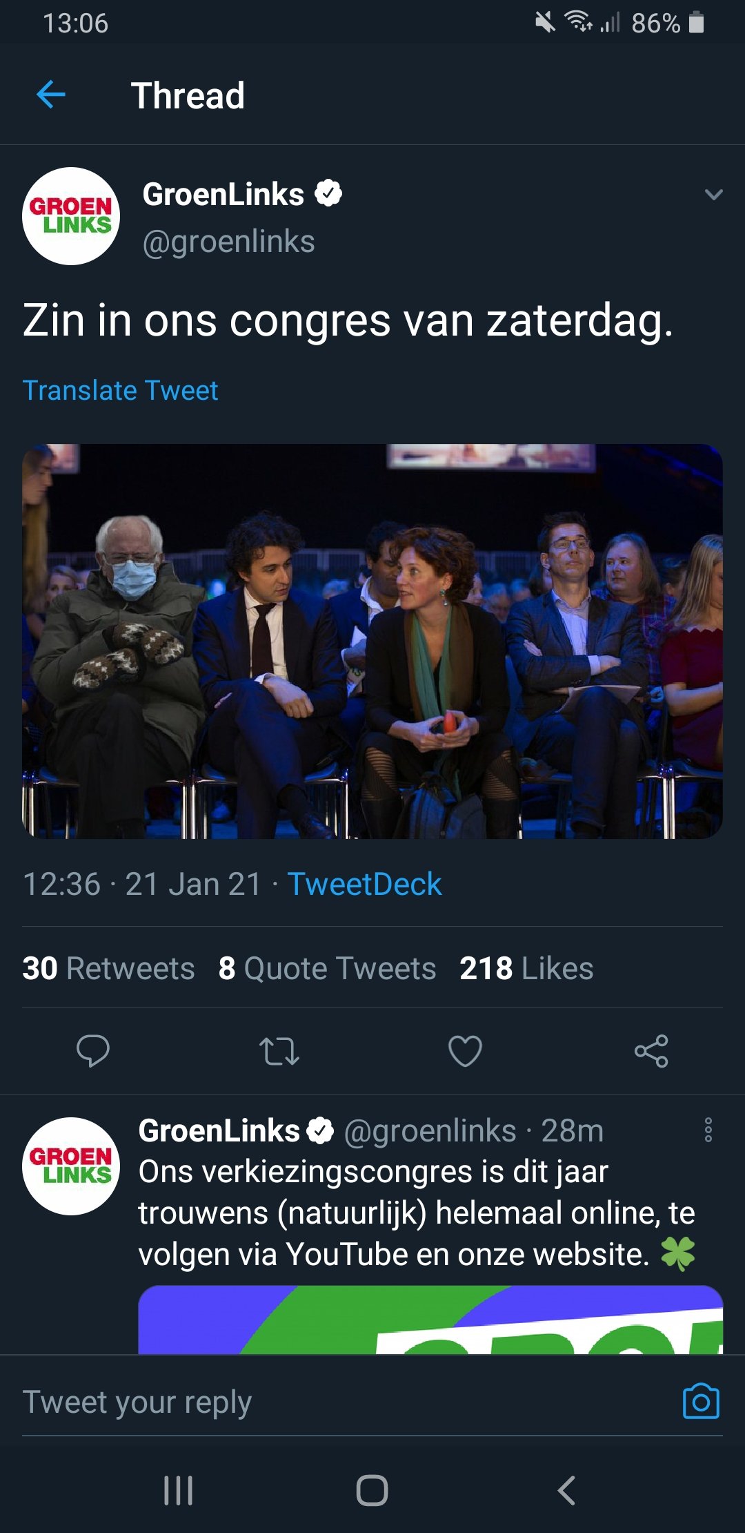Open three-dot menu on reply tweet

tap(708, 1130)
